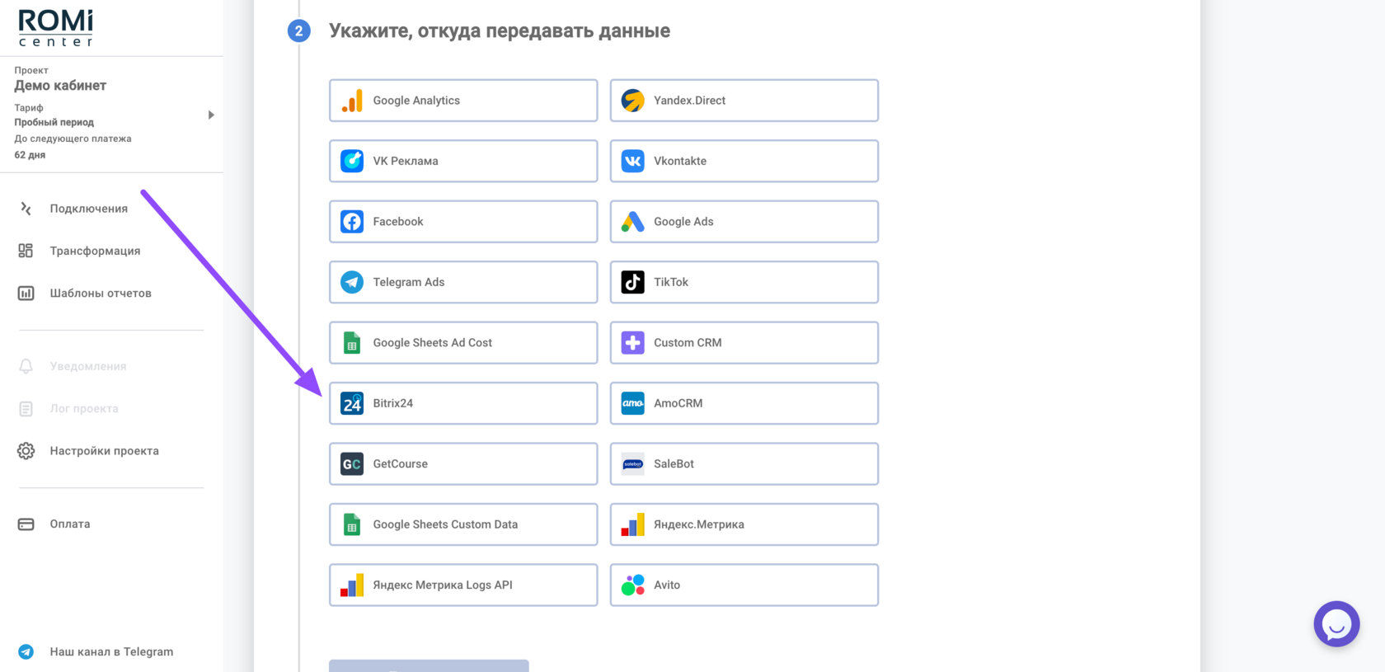Click the Custom CRM purple plus icon
The height and width of the screenshot is (672, 1385).
pos(632,343)
